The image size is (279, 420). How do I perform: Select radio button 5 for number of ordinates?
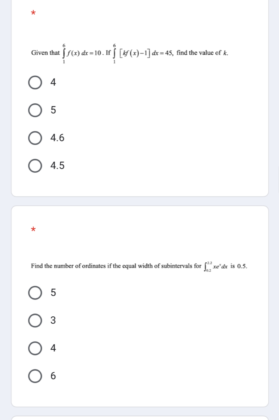point(35,292)
